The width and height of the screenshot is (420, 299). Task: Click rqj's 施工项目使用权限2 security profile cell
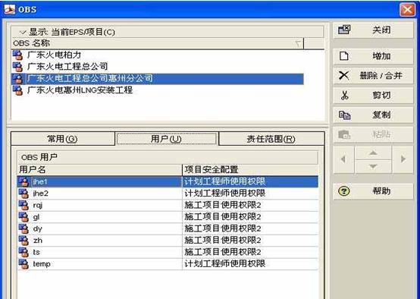(250, 205)
